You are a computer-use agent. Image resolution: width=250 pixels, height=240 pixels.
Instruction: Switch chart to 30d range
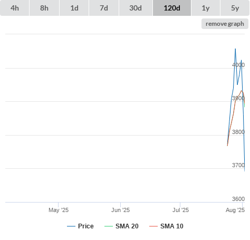pos(136,8)
